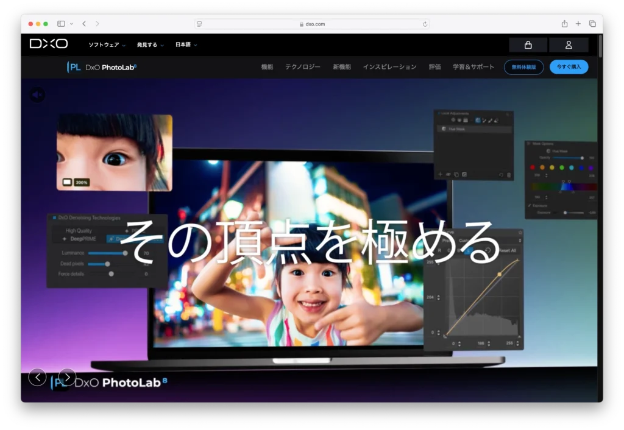Screen dimensions: 624x430
Task: Go back to the previous page
Action: tap(84, 24)
